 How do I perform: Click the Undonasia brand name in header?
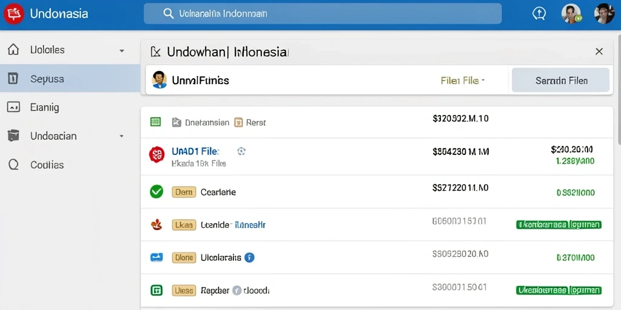(x=59, y=15)
